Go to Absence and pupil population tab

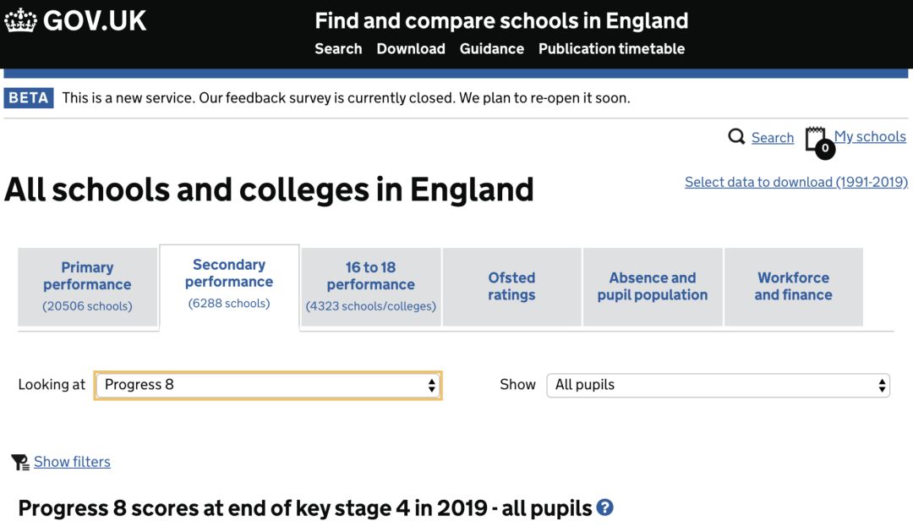click(652, 287)
